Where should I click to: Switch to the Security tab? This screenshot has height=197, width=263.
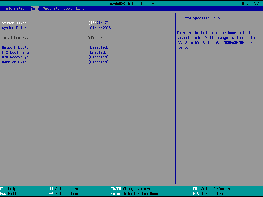[51, 8]
